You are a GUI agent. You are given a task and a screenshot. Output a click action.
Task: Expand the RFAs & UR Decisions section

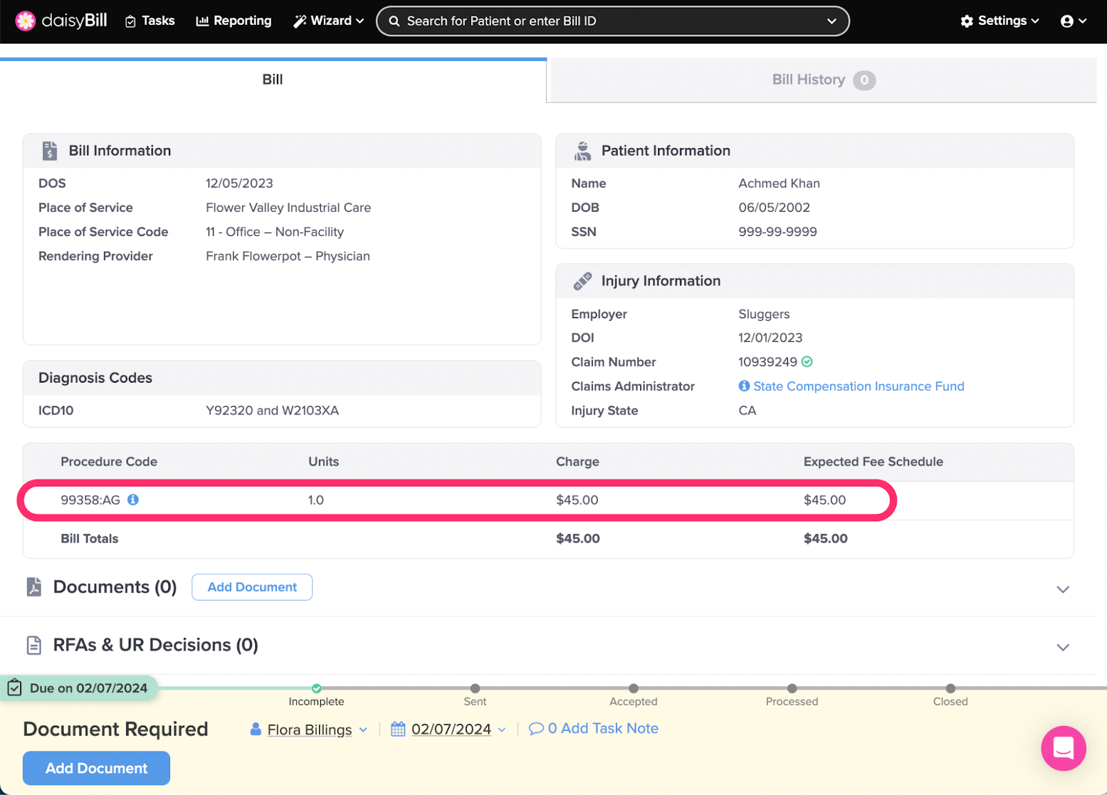click(x=1063, y=648)
